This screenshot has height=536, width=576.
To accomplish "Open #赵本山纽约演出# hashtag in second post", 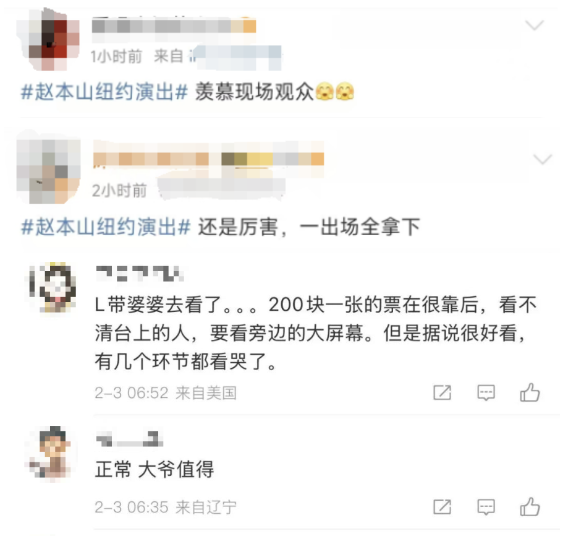I will pyautogui.click(x=106, y=227).
